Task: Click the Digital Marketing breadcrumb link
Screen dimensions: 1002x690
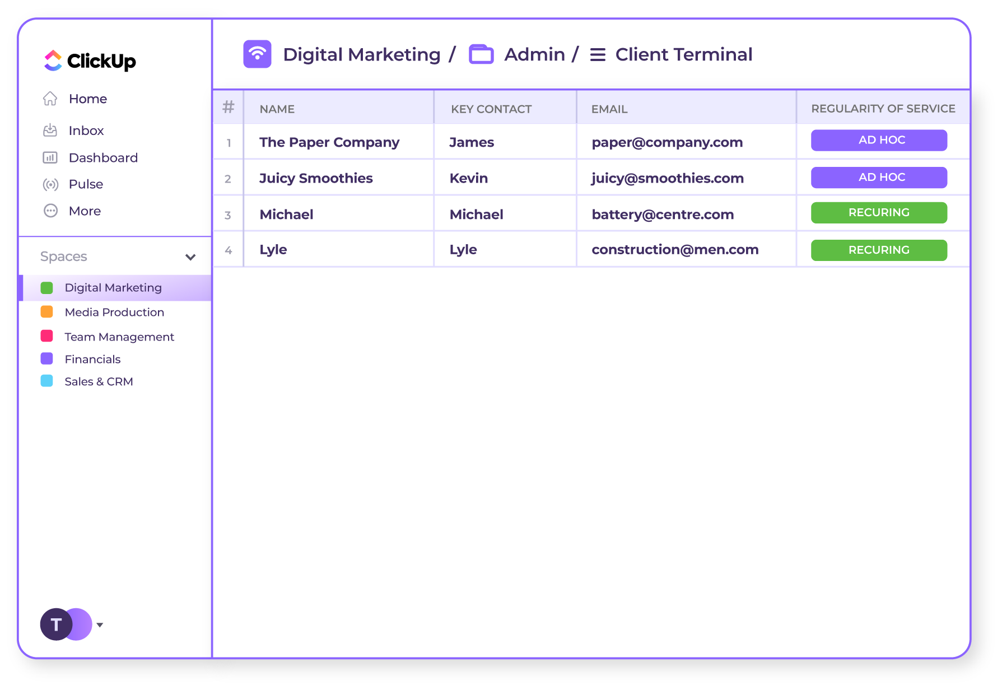Action: (362, 54)
